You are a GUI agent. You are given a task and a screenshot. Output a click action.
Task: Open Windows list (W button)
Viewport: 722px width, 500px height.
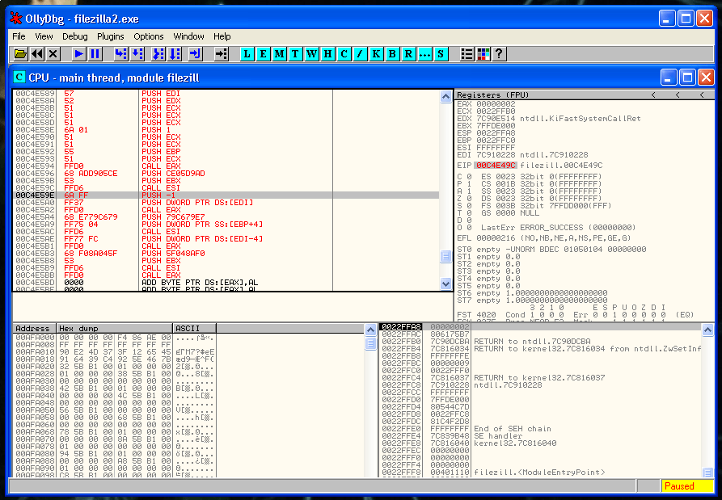tap(311, 54)
